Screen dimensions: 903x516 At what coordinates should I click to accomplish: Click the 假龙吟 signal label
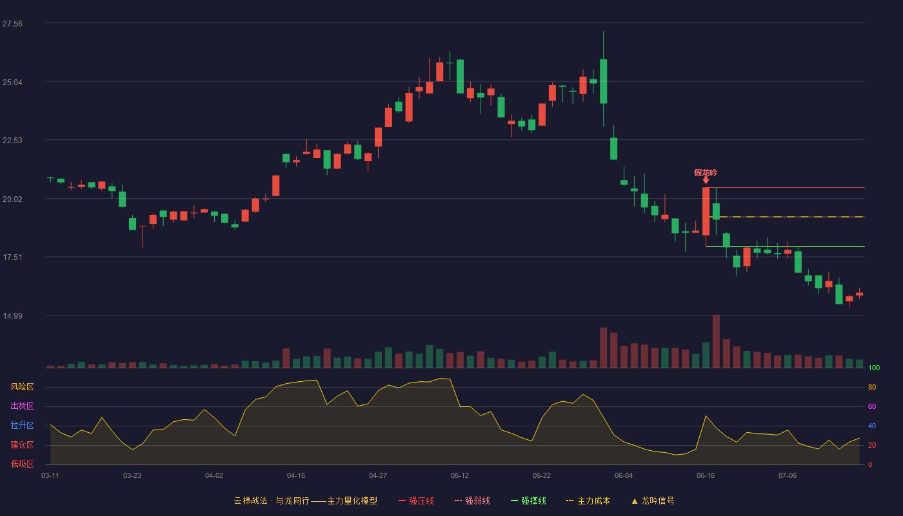click(x=706, y=173)
